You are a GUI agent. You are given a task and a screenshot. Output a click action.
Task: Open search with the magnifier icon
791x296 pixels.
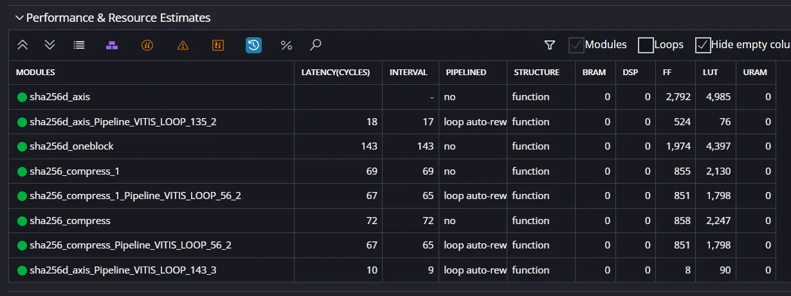click(315, 45)
